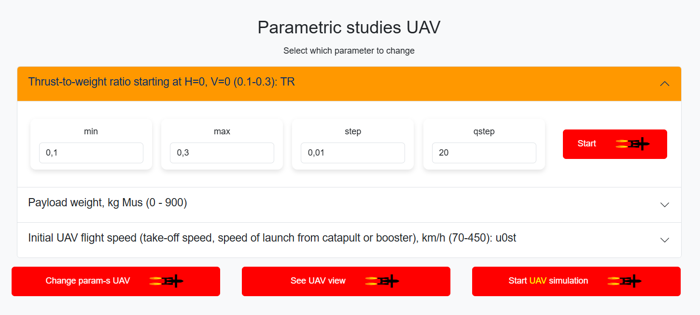Screen dimensions: 700x315
Task: Click the jet icon beside Start UAV simulation
Action: point(625,281)
